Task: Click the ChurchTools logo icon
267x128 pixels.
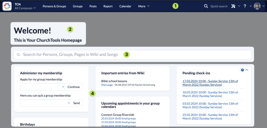Action: click(7, 6)
